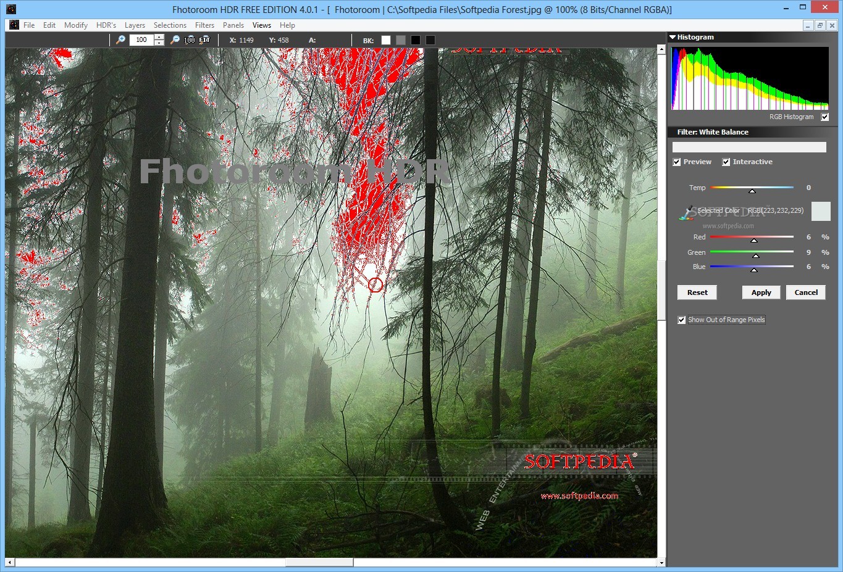843x572 pixels.
Task: Click the empty bar under Filter: White Balance
Action: coord(749,147)
